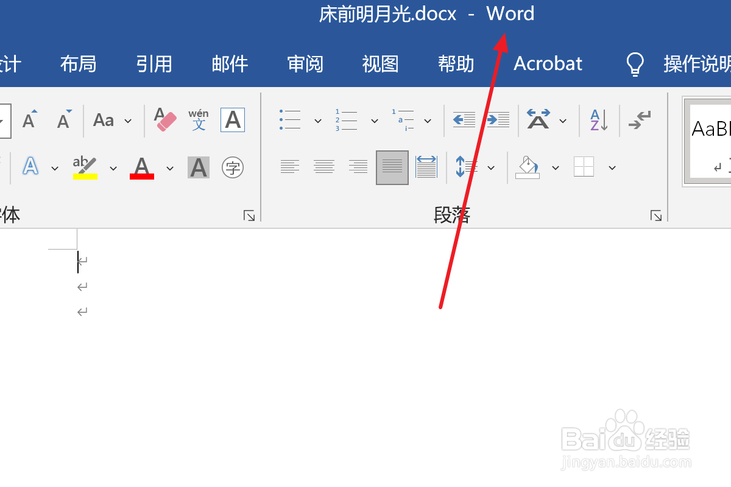Viewport: 731px width, 487px height.
Task: Switch to the 邮件 tab
Action: pyautogui.click(x=230, y=64)
